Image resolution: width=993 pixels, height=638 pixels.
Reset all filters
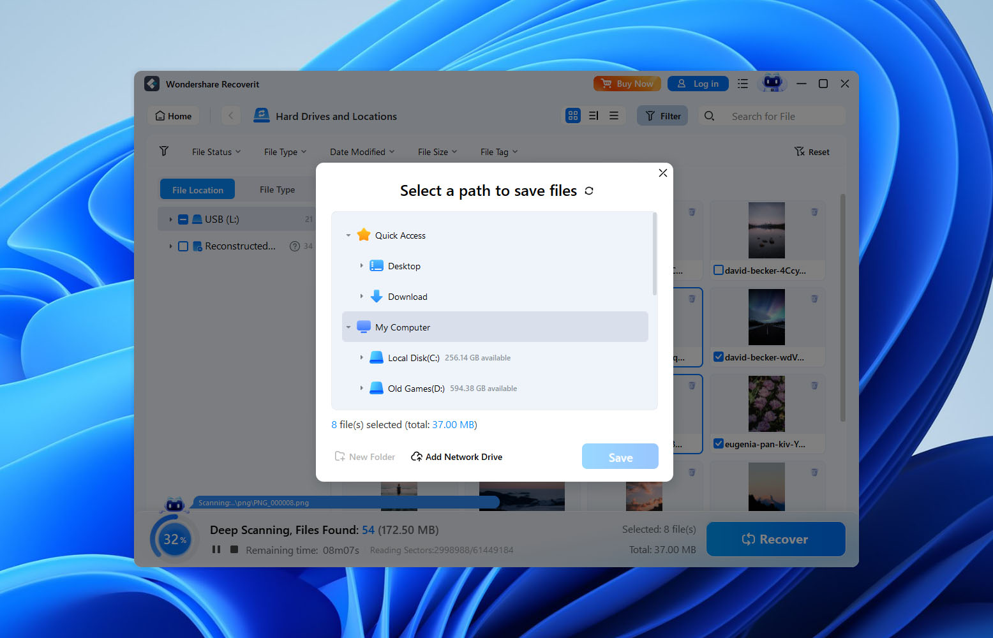(x=812, y=152)
